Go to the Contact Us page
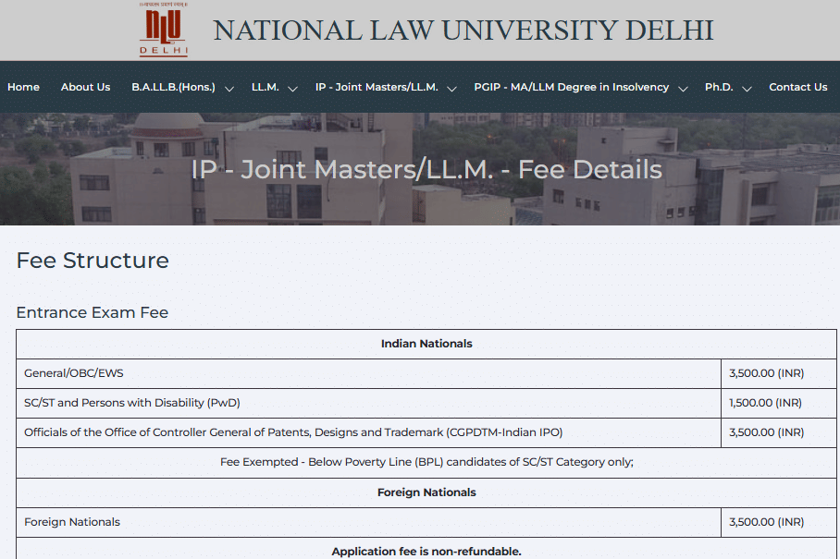This screenshot has height=559, width=840. 797,87
